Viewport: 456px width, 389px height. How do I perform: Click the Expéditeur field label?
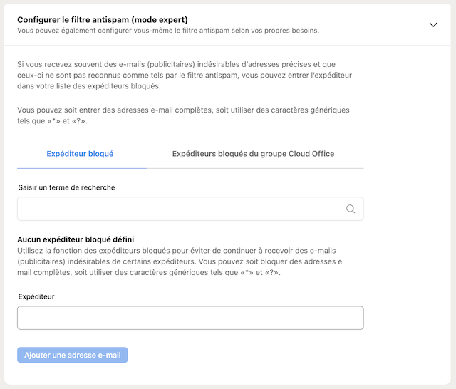pyautogui.click(x=36, y=296)
